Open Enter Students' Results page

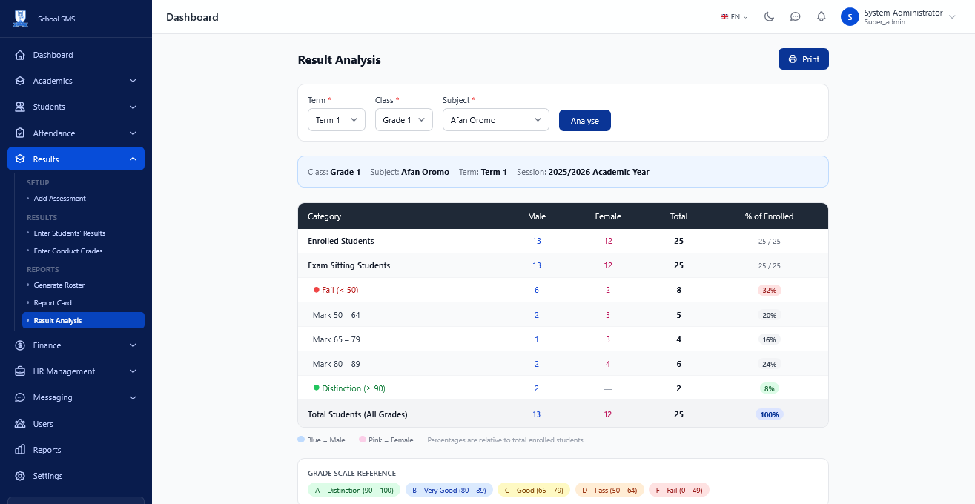(x=69, y=233)
